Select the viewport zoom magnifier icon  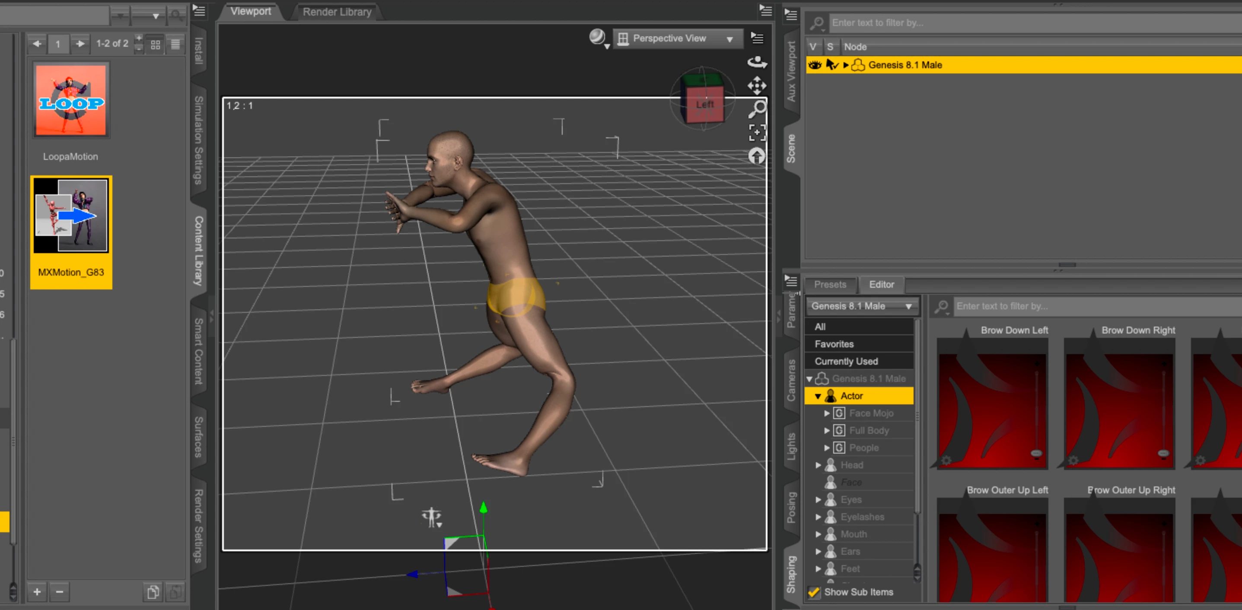pyautogui.click(x=757, y=109)
